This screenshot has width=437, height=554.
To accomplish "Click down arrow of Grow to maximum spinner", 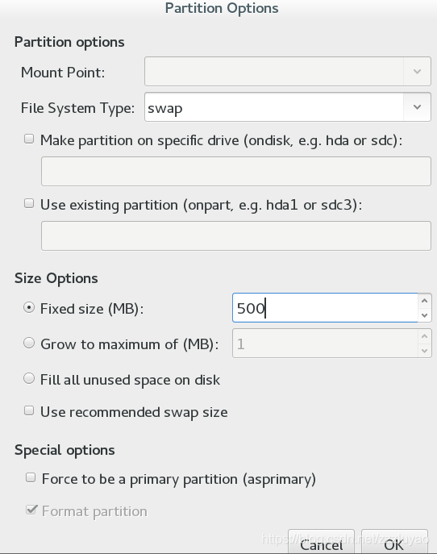I will point(424,351).
